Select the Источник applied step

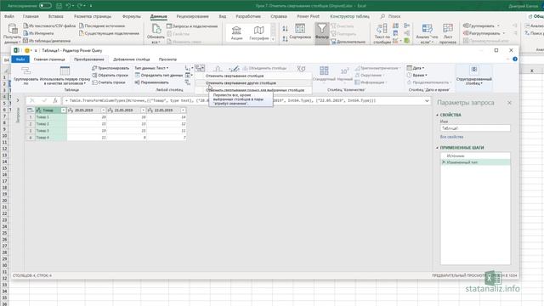pyautogui.click(x=475, y=156)
